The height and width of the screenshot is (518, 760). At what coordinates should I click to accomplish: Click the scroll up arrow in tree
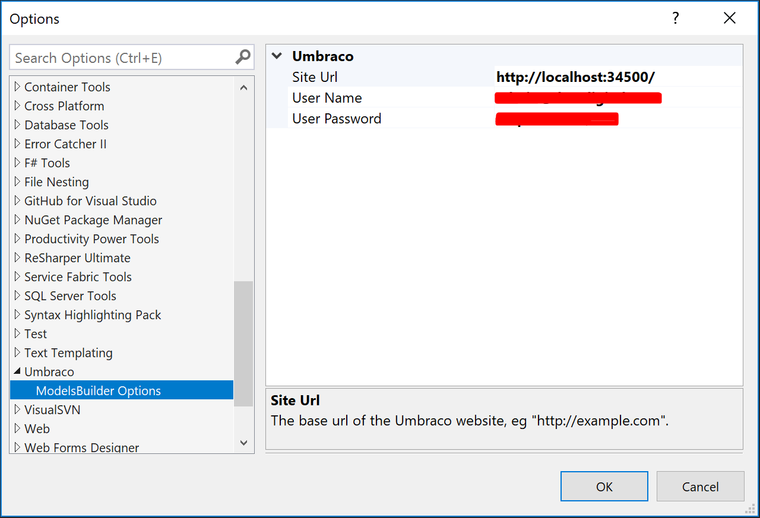click(243, 87)
